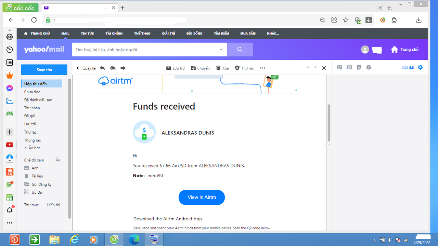Open Đã gửi sent folder
This screenshot has height=246, width=438.
coord(30,116)
